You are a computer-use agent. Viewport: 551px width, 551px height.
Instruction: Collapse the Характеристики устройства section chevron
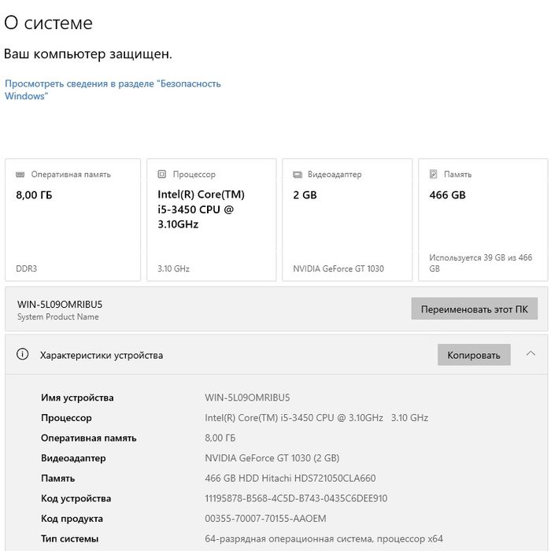pyautogui.click(x=531, y=354)
